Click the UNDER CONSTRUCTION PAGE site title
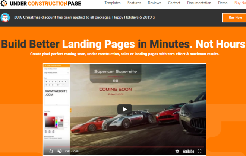246x156 pixels. click(x=45, y=3)
